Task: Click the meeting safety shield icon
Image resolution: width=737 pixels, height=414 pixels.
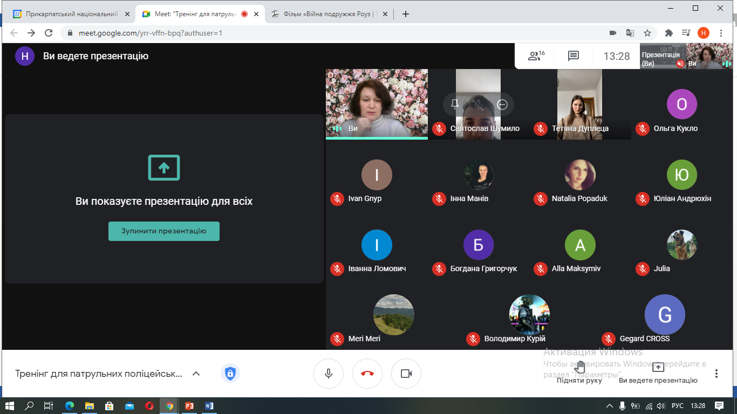Action: coord(230,373)
